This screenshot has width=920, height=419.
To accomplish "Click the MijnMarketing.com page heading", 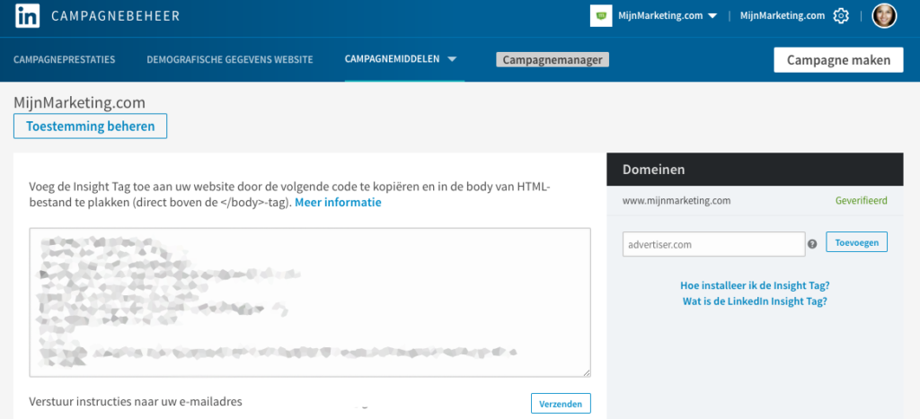I will [79, 102].
